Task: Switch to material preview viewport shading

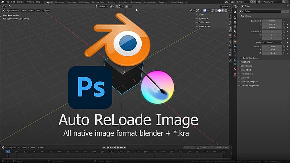Action: coord(223,11)
